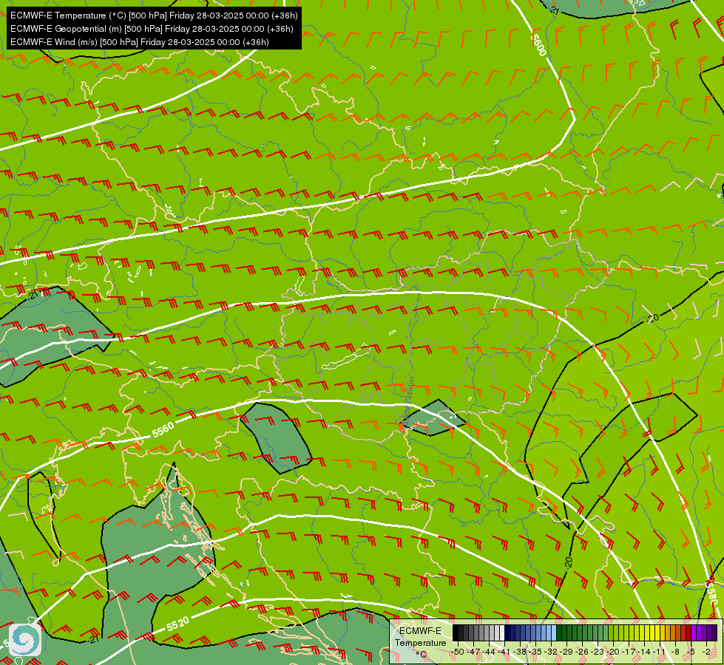Click the -41 value on the colour legend
The image size is (724, 665).
[504, 652]
